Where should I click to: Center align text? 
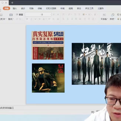tap(68, 19)
